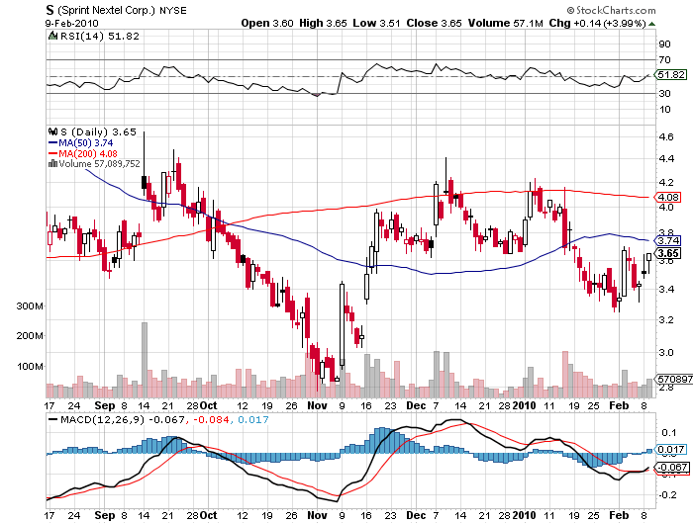Screen dimensions: 693x524
Task: Click the MA(200) 4.08 legend text
Action: coord(88,153)
